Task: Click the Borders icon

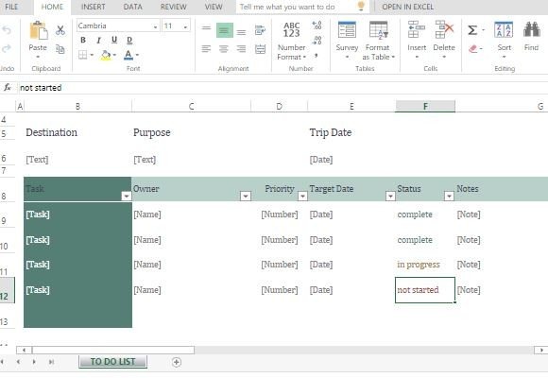Action: click(83, 55)
